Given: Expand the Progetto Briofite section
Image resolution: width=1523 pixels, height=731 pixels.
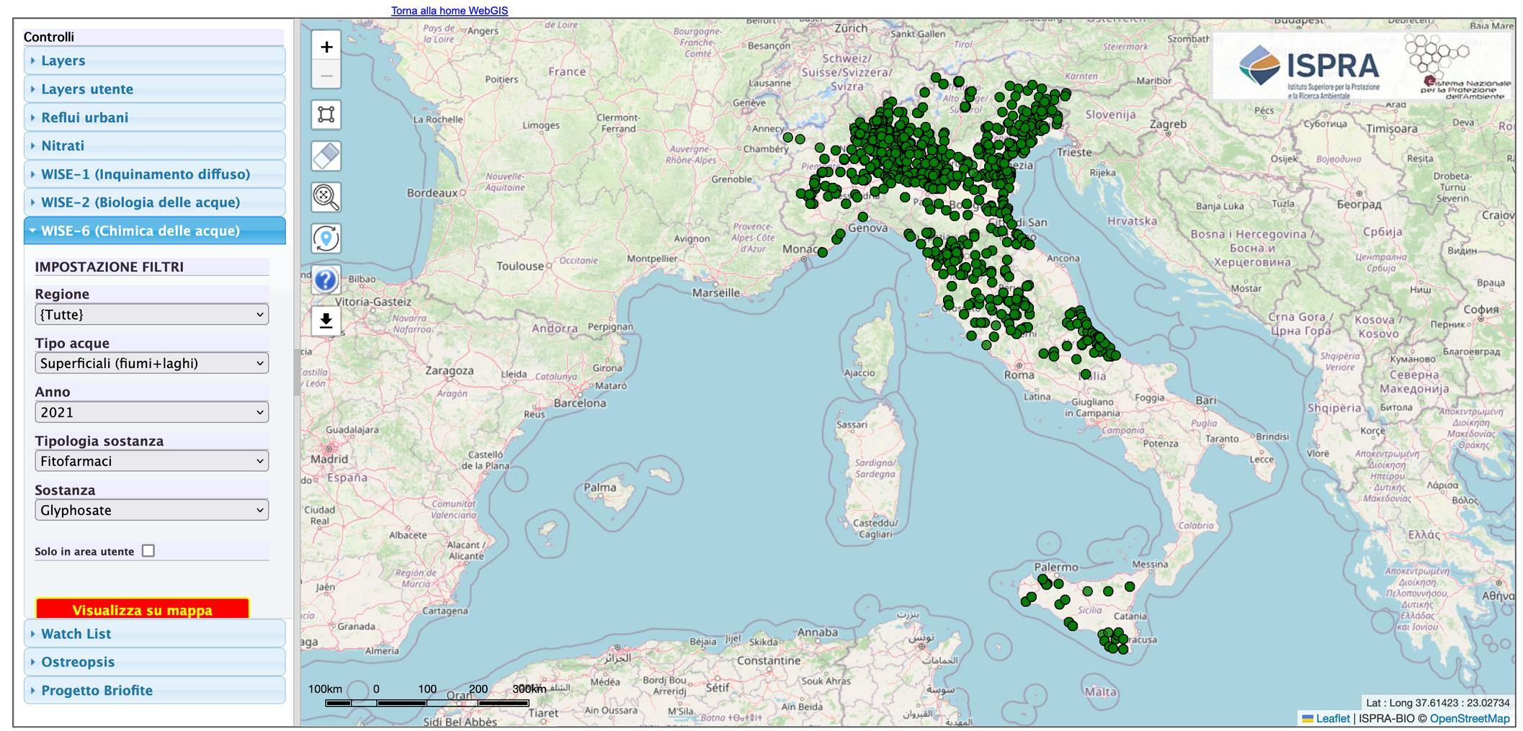Looking at the screenshot, I should click(x=154, y=690).
